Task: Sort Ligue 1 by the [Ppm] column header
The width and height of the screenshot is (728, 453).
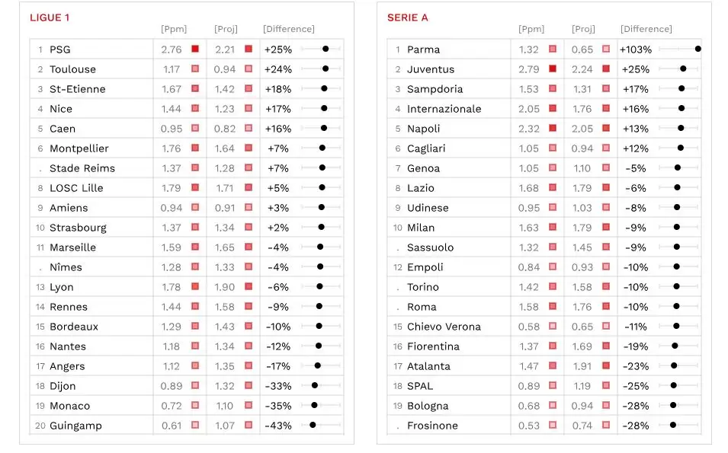Action: pyautogui.click(x=174, y=29)
